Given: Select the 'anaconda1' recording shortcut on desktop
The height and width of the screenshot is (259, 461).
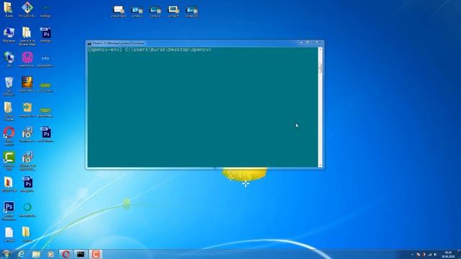Looking at the screenshot, I should click(x=118, y=12).
